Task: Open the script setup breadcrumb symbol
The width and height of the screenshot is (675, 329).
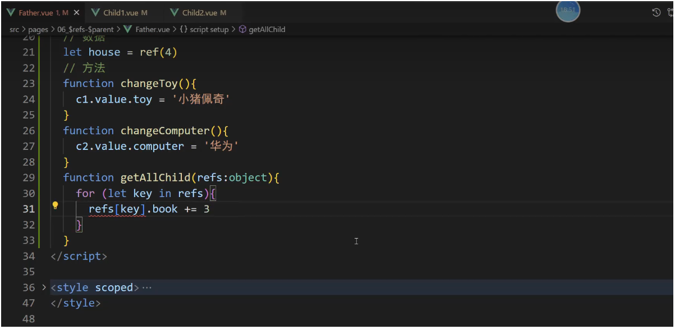Action: (204, 29)
